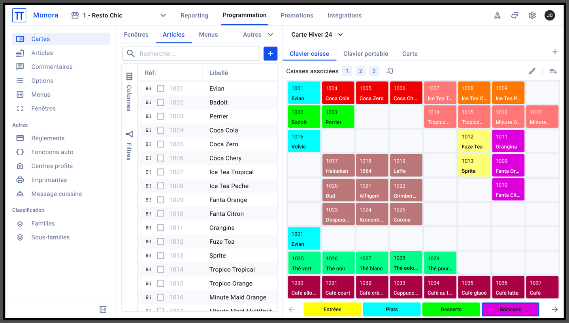Check the box for article 1009 Fanta Orange
Screen dimensions: 569x323
[x=160, y=200]
